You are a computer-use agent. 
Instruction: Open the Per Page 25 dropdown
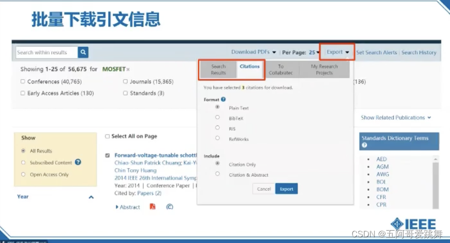point(301,52)
